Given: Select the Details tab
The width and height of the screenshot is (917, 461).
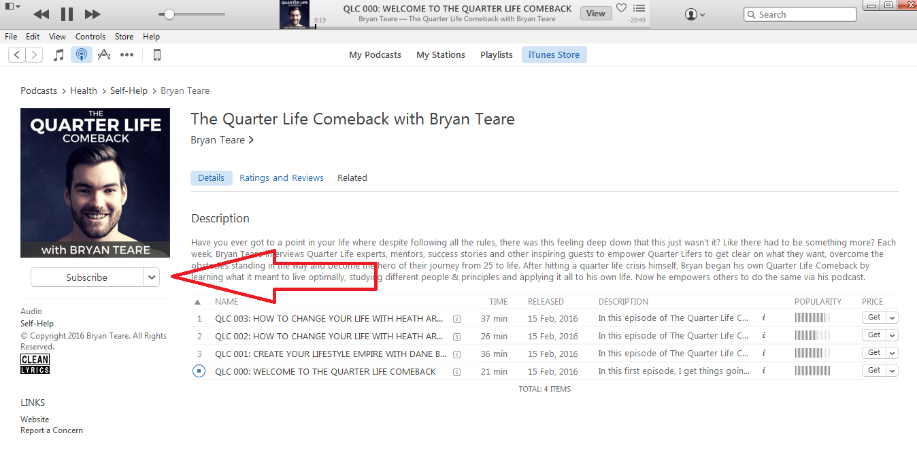Looking at the screenshot, I should pos(211,178).
